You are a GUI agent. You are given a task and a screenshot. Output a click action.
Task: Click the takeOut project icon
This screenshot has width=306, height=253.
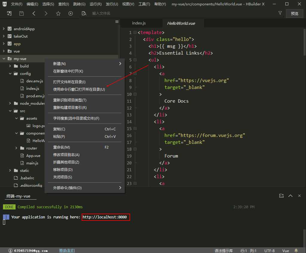pos(10,36)
